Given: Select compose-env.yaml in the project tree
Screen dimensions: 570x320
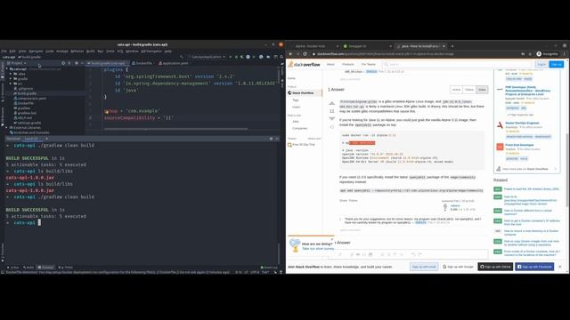Looking at the screenshot, I should tap(31, 99).
